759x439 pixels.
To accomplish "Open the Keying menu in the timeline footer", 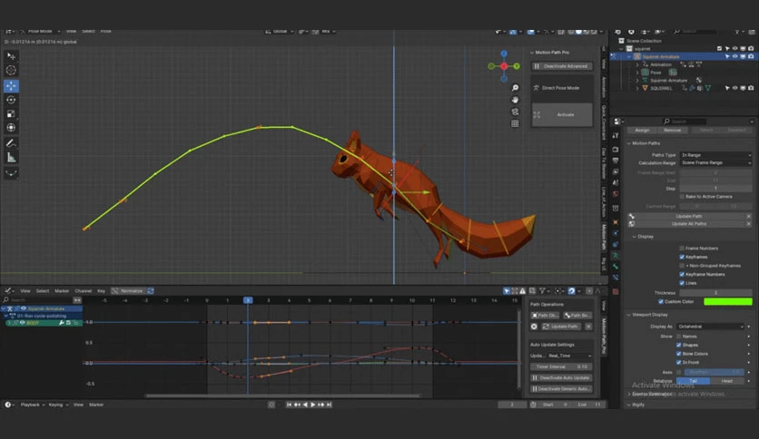I will [x=58, y=405].
